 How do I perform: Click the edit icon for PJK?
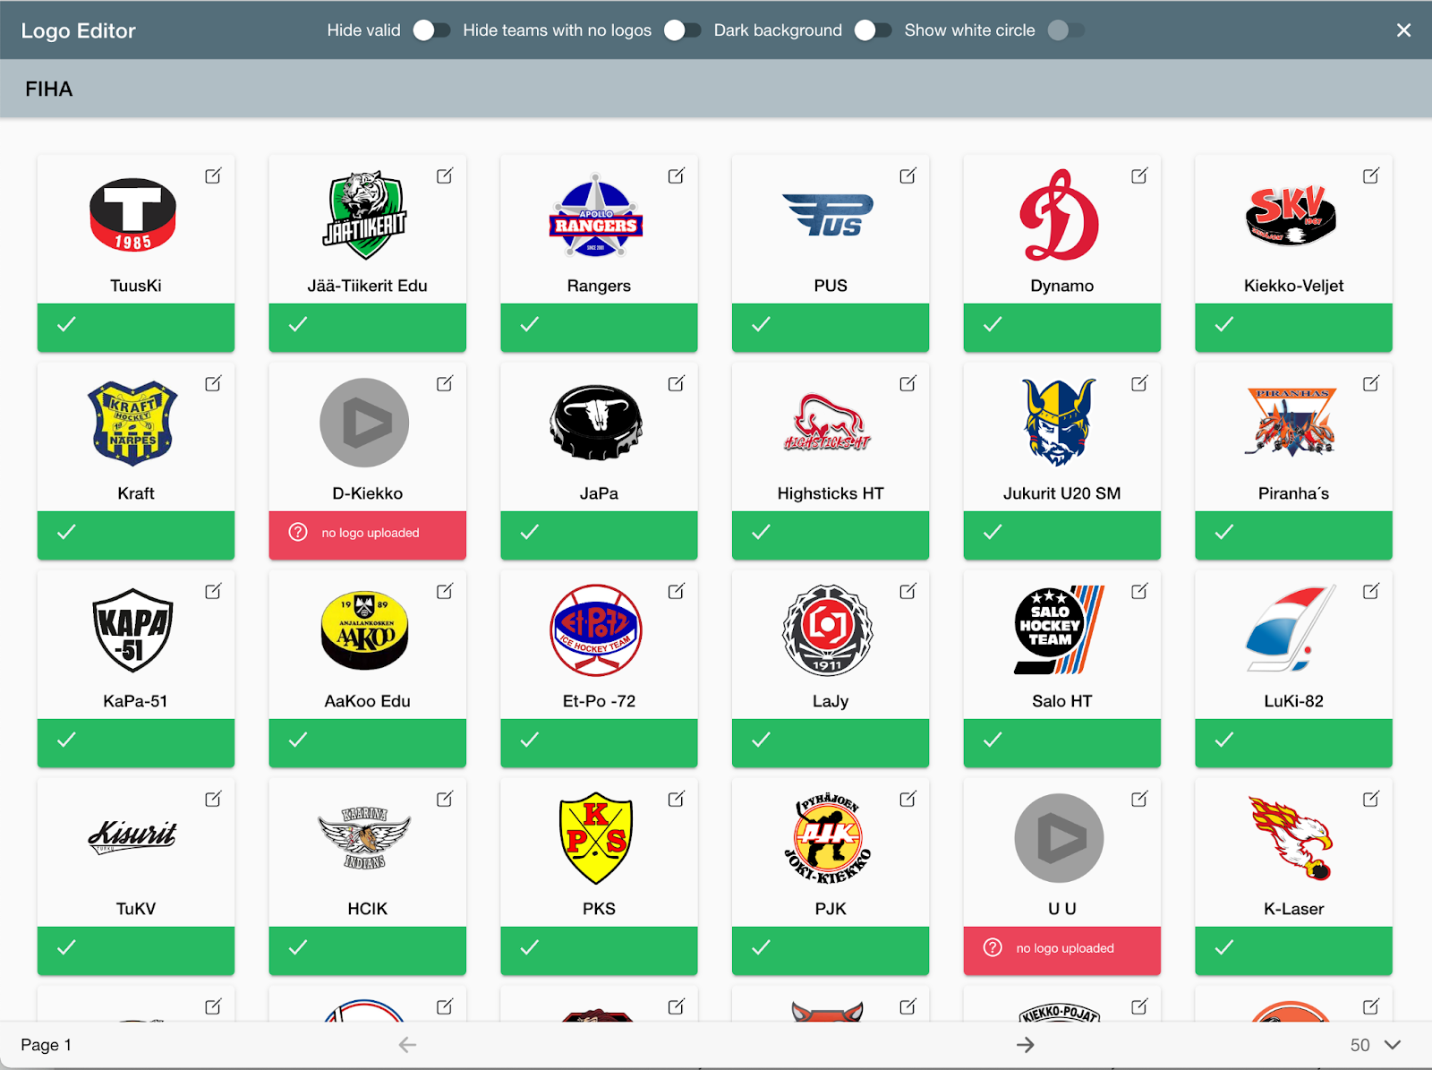coord(908,799)
